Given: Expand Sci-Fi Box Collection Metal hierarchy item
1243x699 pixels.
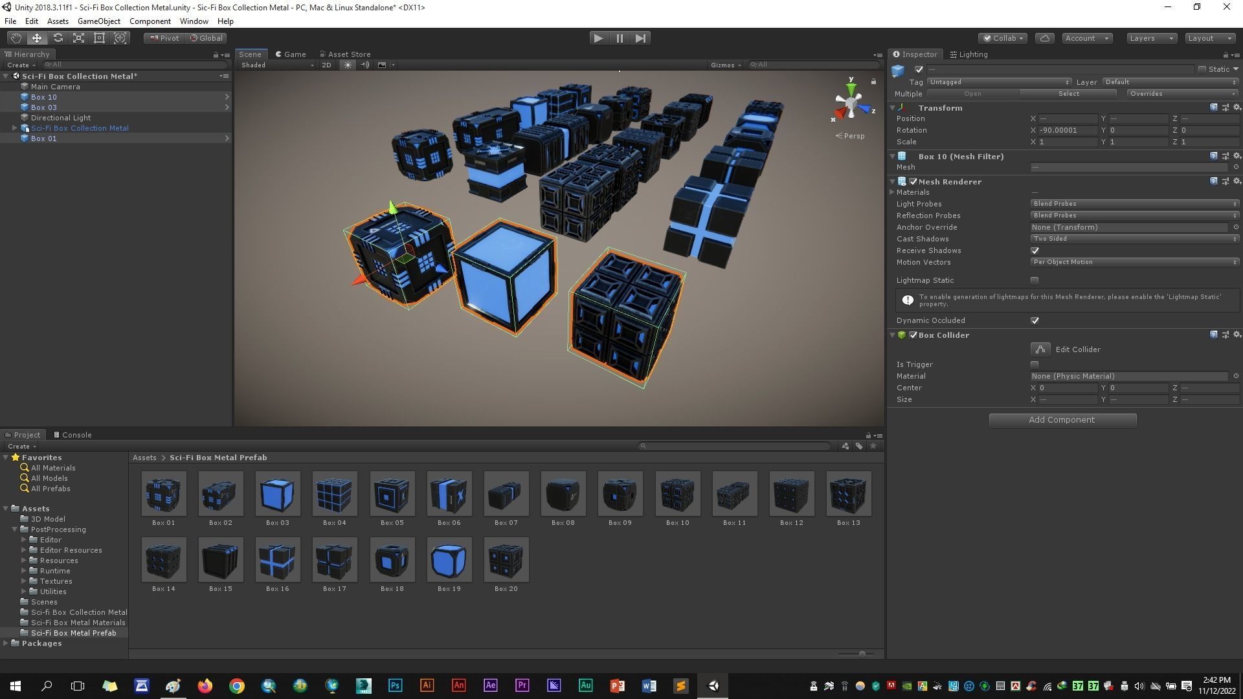Looking at the screenshot, I should coord(15,128).
